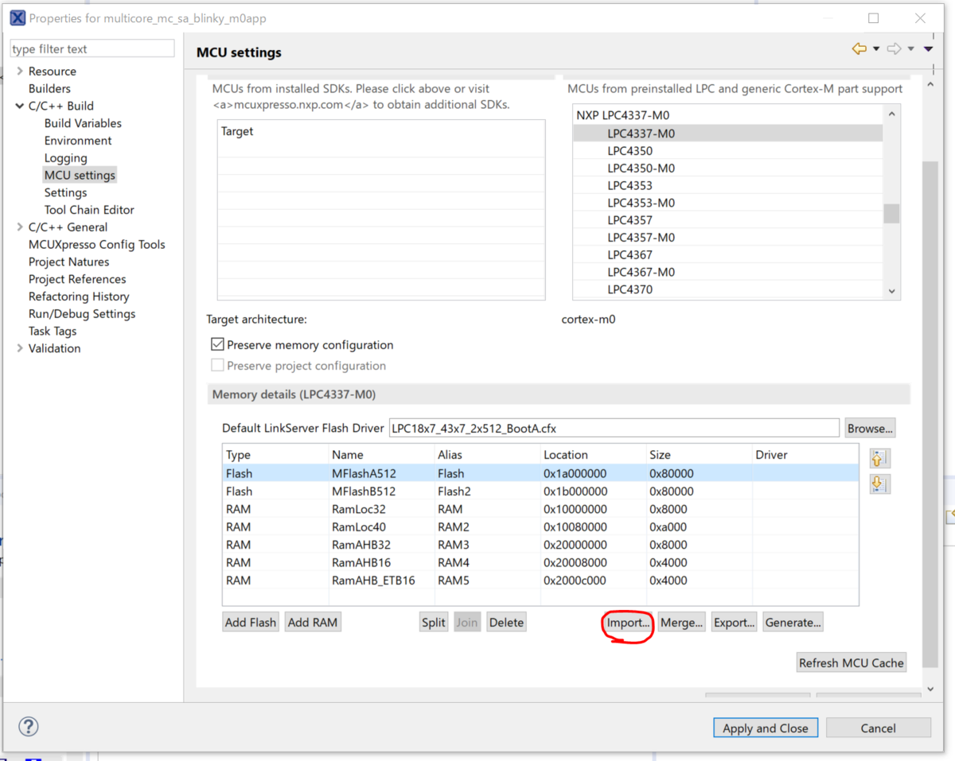Expand the Validation tree node
Viewport: 955px width, 761px height.
(x=20, y=348)
